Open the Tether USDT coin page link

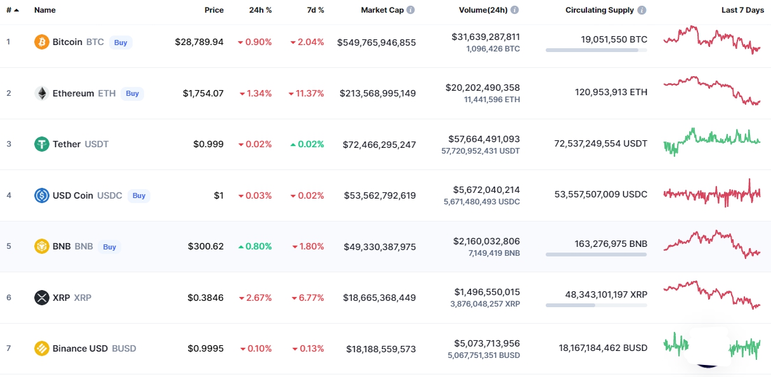[81, 144]
